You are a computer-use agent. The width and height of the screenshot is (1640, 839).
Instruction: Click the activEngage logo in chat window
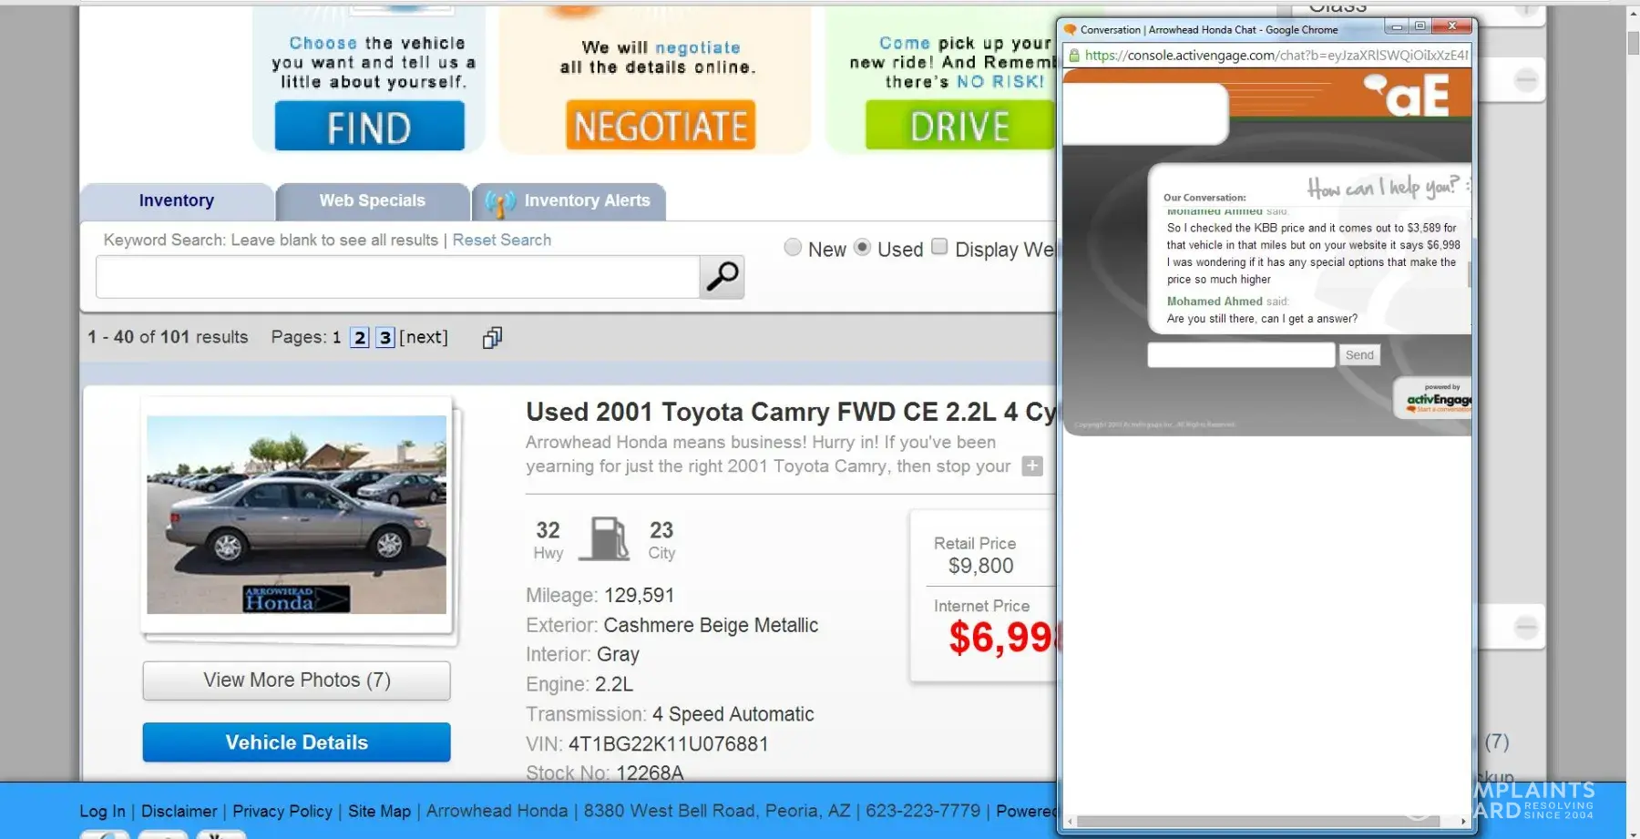(x=1436, y=400)
